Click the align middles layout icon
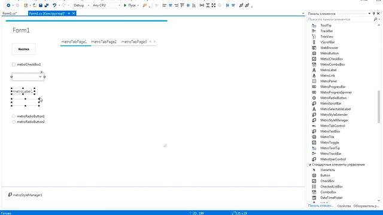Image resolution: width=383 pixels, height=215 pixels. [188, 5]
